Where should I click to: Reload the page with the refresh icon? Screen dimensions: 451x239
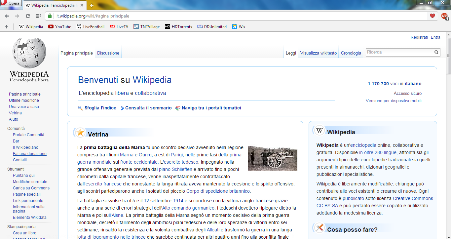tap(28, 16)
